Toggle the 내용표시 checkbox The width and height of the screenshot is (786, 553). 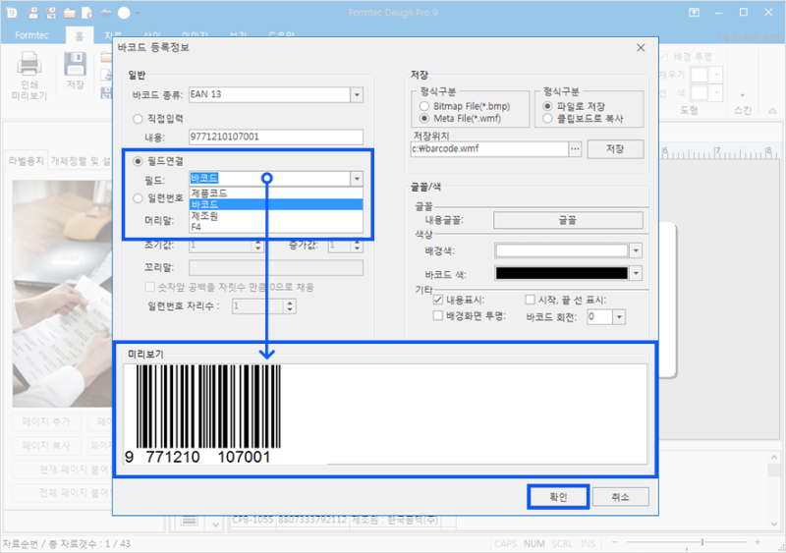coord(437,300)
